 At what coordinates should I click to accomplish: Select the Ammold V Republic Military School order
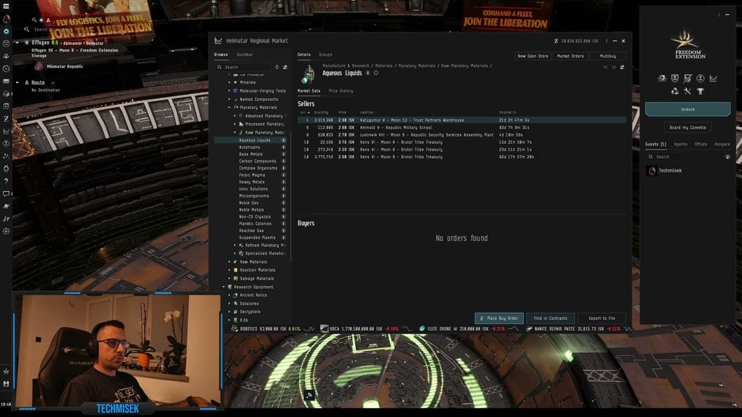tap(462, 127)
